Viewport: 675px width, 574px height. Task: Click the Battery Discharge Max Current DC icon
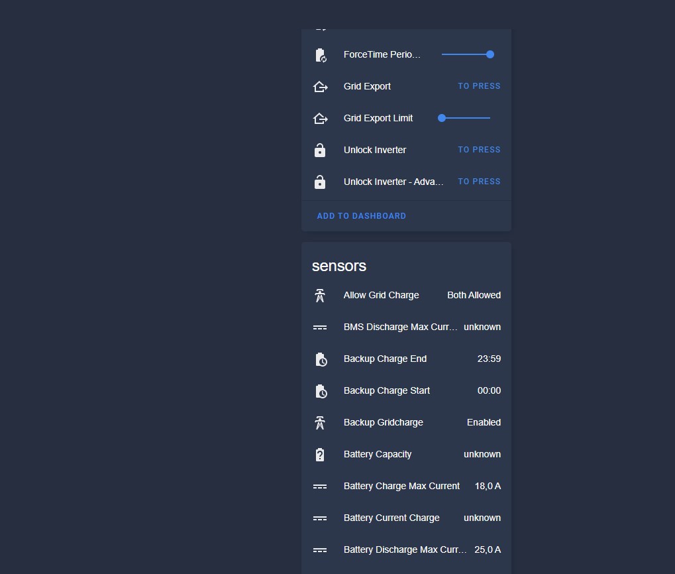coord(320,550)
